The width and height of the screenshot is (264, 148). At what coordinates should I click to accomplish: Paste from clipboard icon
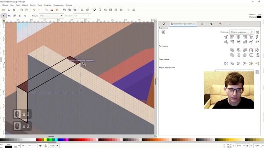coord(57,10)
